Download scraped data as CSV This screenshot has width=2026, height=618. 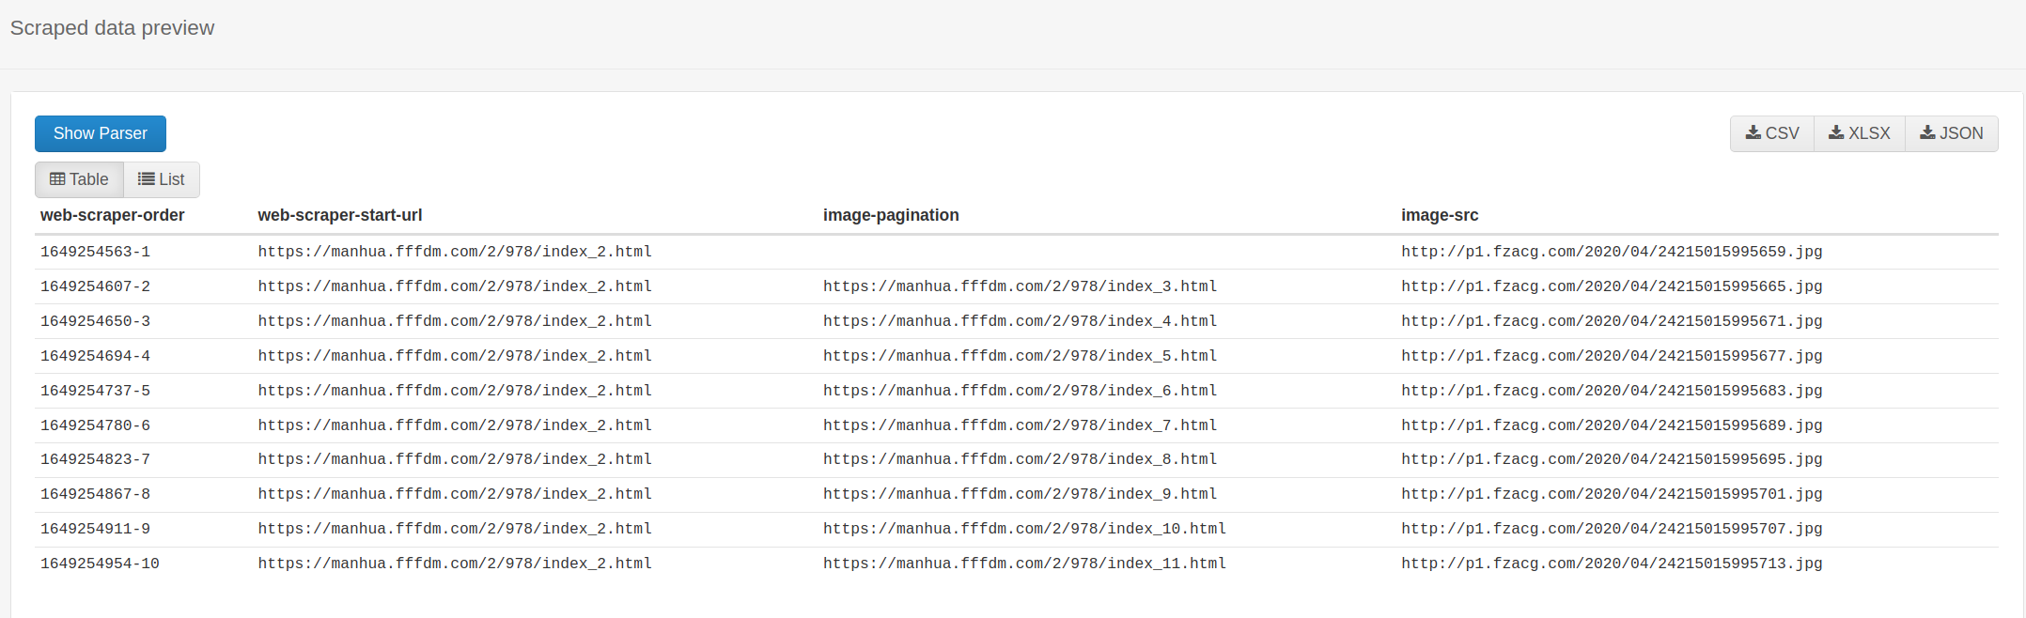click(x=1772, y=133)
